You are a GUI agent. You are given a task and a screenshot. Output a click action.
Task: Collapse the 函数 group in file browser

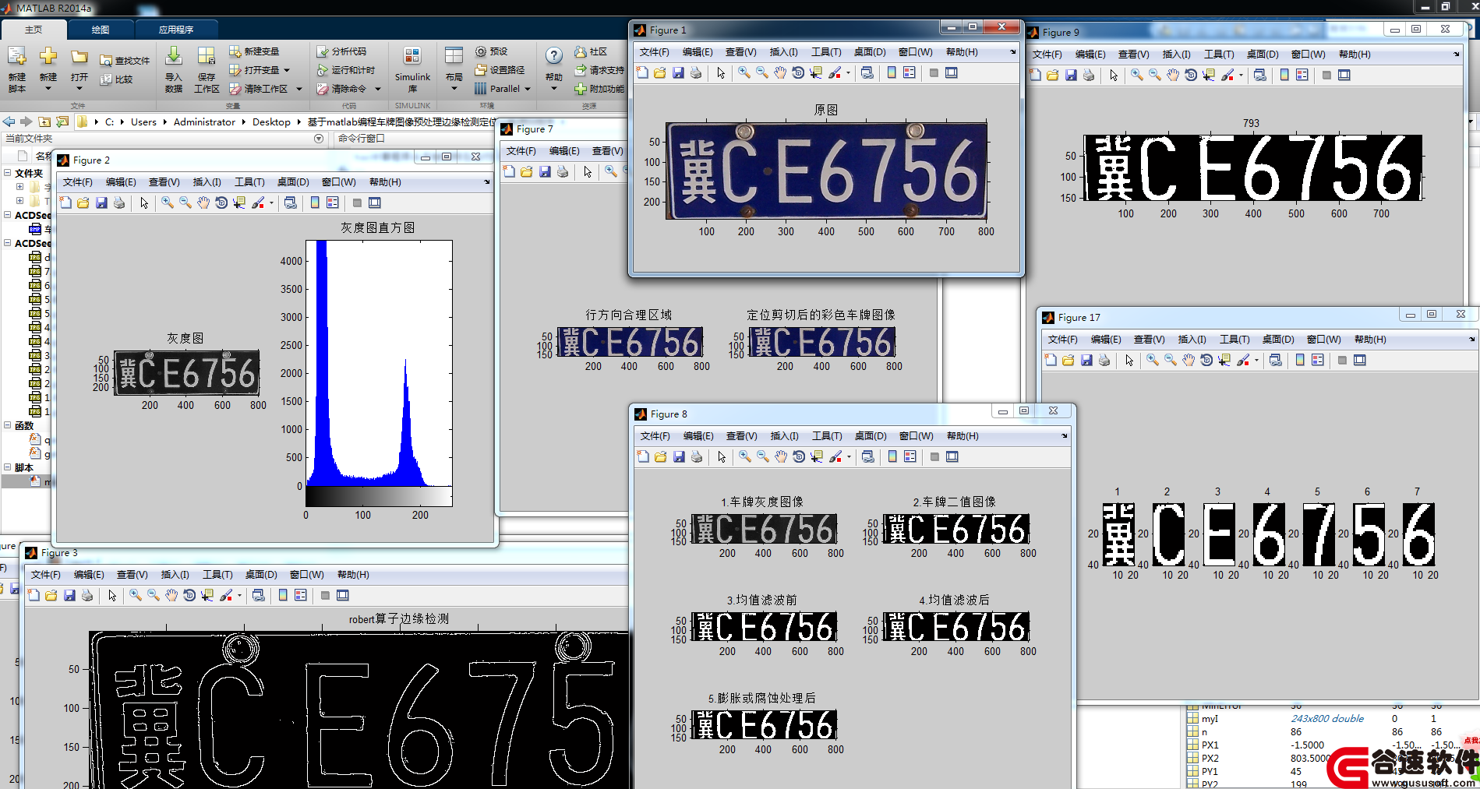point(8,425)
